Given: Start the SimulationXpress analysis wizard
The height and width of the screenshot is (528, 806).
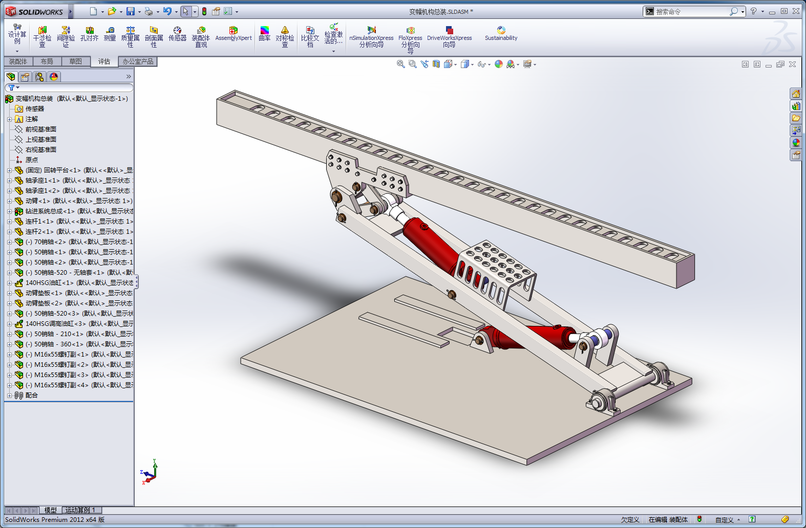Looking at the screenshot, I should [x=371, y=37].
